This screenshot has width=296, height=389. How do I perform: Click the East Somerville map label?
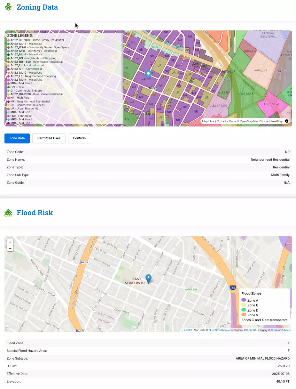[x=136, y=281]
